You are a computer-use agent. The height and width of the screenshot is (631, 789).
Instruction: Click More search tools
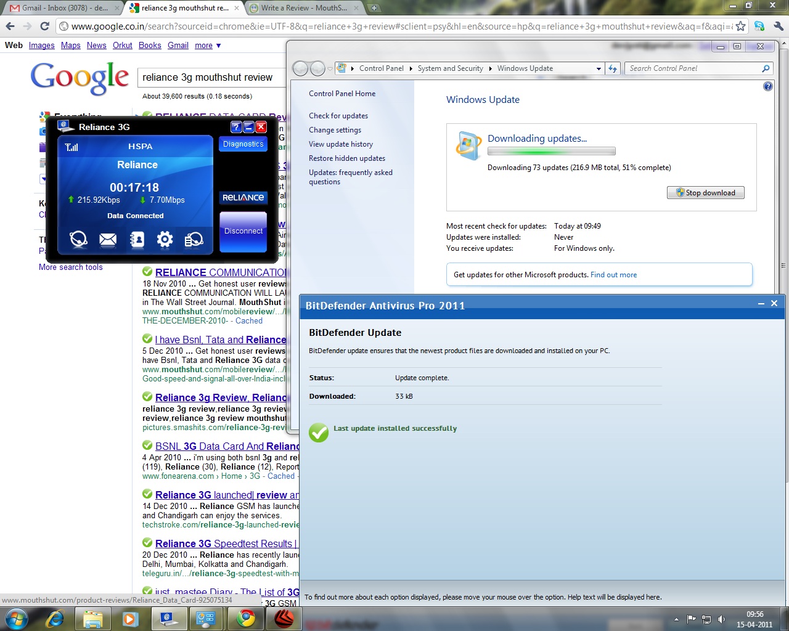pyautogui.click(x=71, y=267)
